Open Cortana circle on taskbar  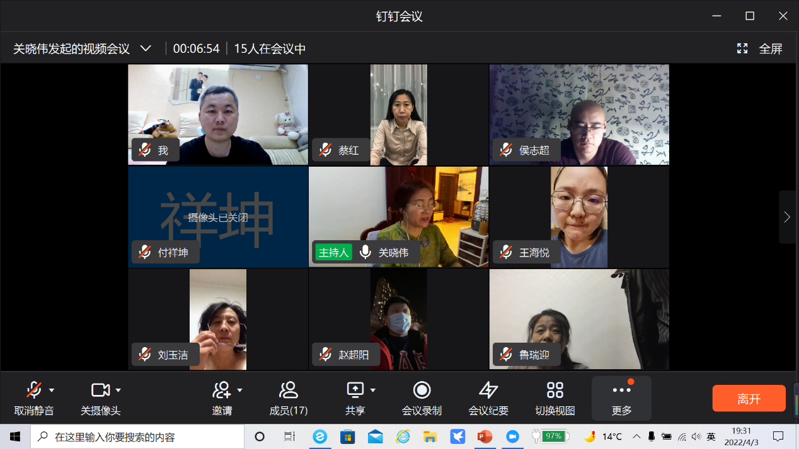pos(260,436)
